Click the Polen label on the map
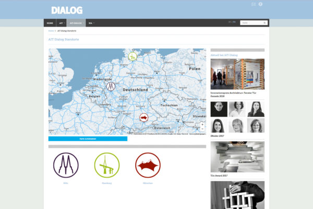This screenshot has height=209, width=313. tap(195, 69)
